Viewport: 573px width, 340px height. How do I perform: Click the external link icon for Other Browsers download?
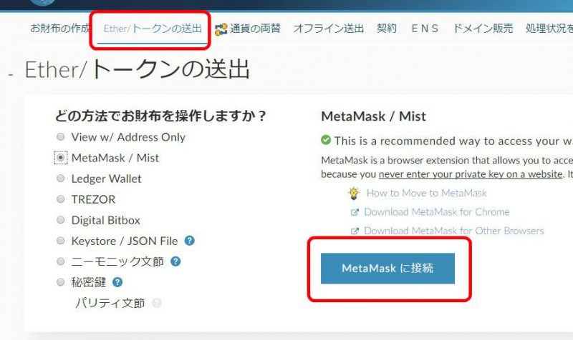pyautogui.click(x=355, y=231)
